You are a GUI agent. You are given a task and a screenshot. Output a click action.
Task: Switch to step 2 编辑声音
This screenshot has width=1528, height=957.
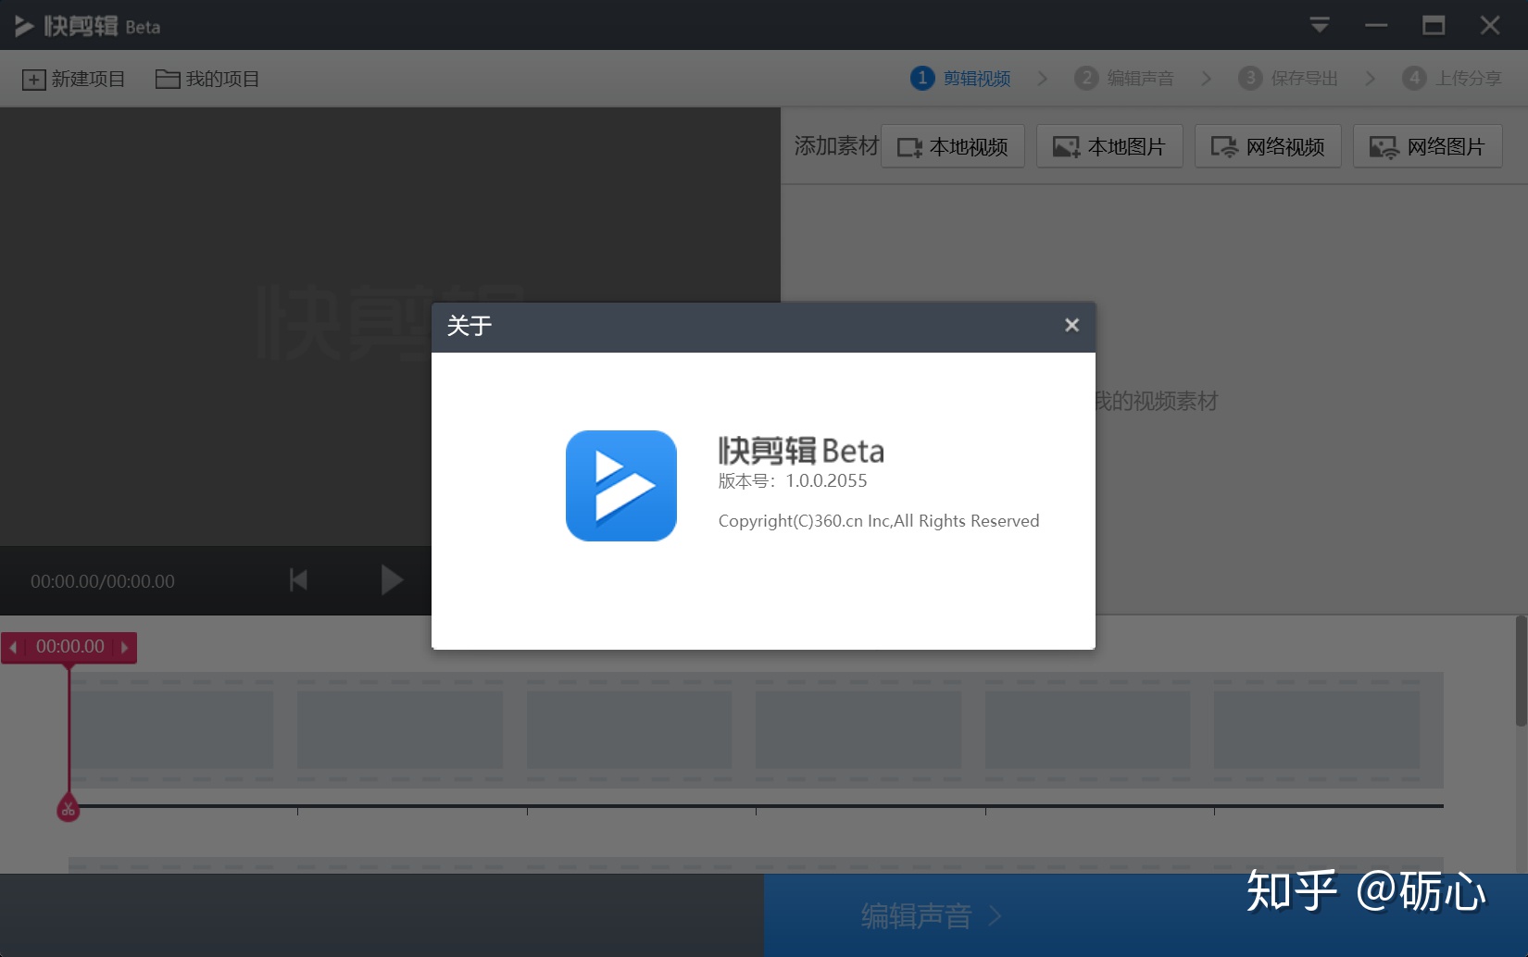[1124, 78]
